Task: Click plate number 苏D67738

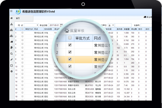Action: click(x=89, y=93)
